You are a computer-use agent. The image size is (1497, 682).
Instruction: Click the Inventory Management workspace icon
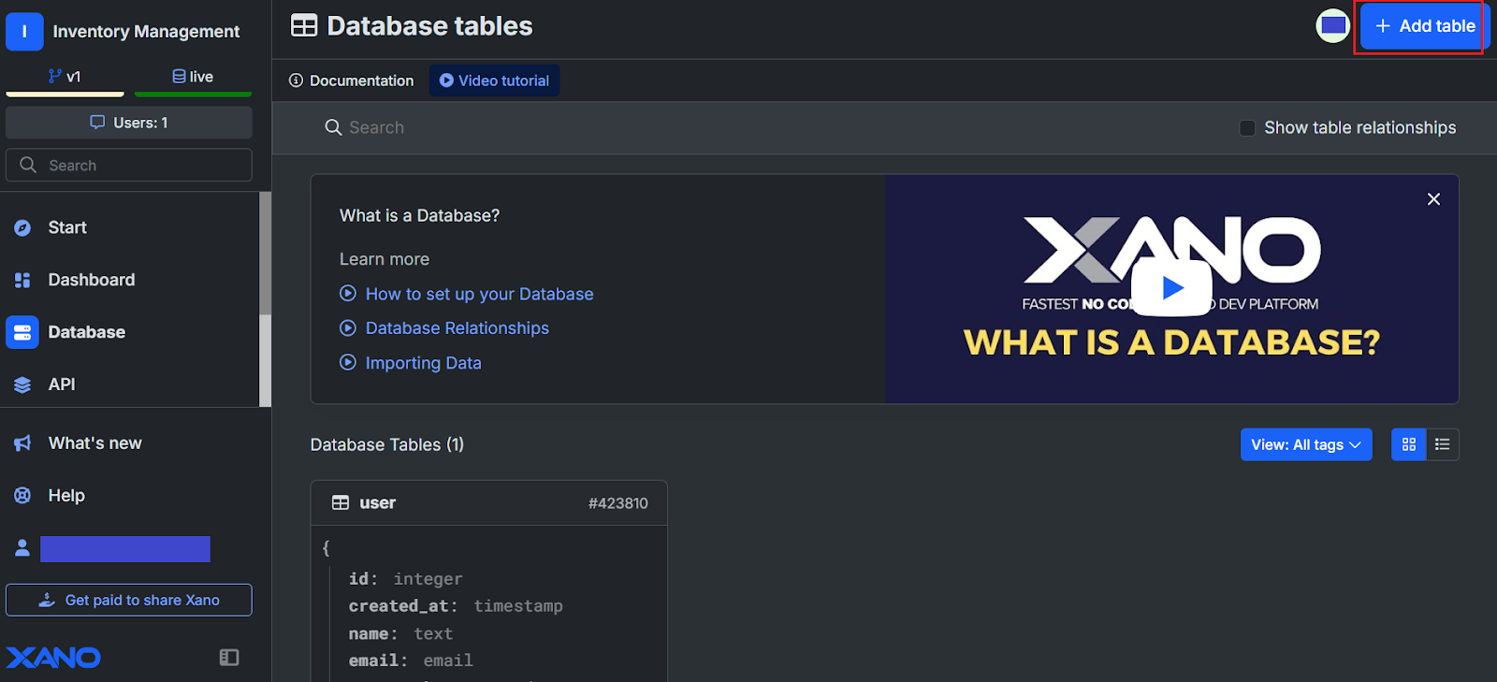[24, 32]
